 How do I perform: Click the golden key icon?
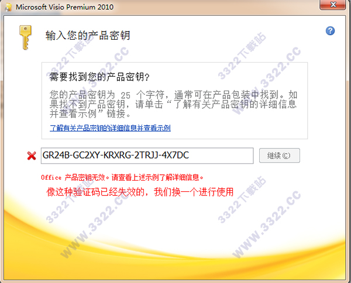tap(25, 37)
